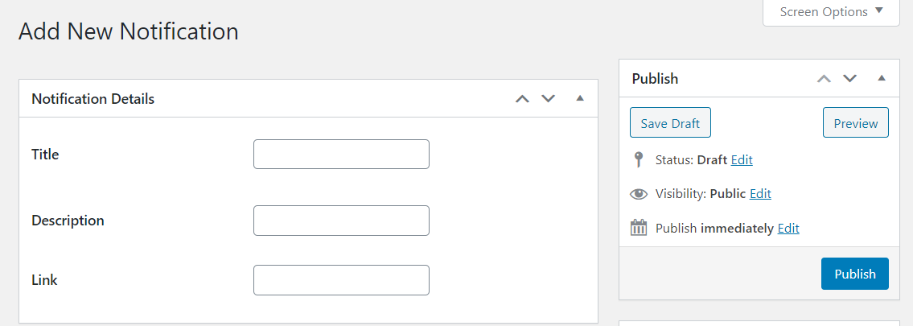Click the blue Publish button
Viewport: 913px width, 326px height.
click(855, 274)
